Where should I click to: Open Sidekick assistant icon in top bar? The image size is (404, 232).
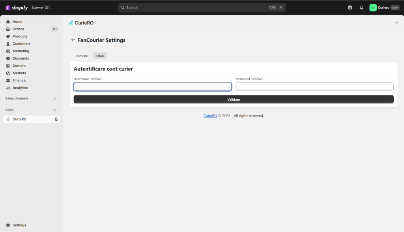click(x=350, y=8)
